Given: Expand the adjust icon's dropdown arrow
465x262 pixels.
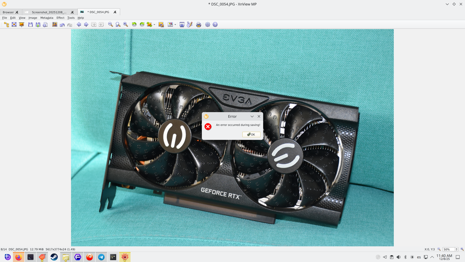Looking at the screenshot, I should [x=175, y=25].
